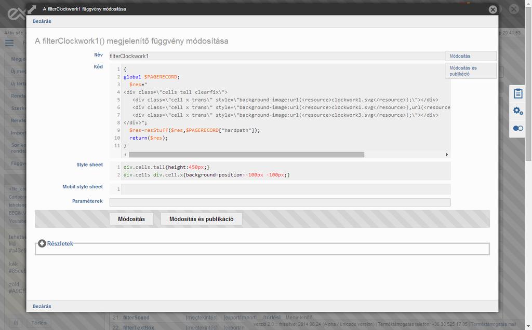
Task: Click filterTextBox row in background list
Action: [138, 327]
